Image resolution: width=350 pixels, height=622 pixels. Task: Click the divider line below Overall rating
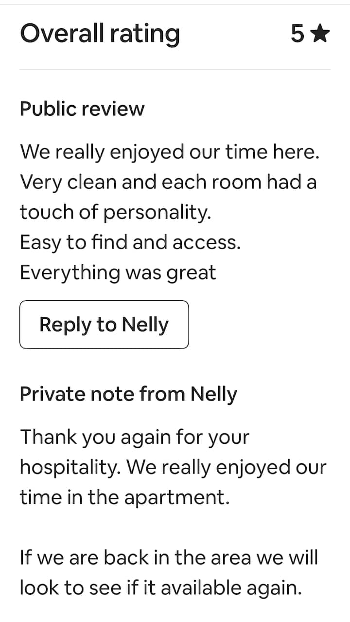[175, 70]
